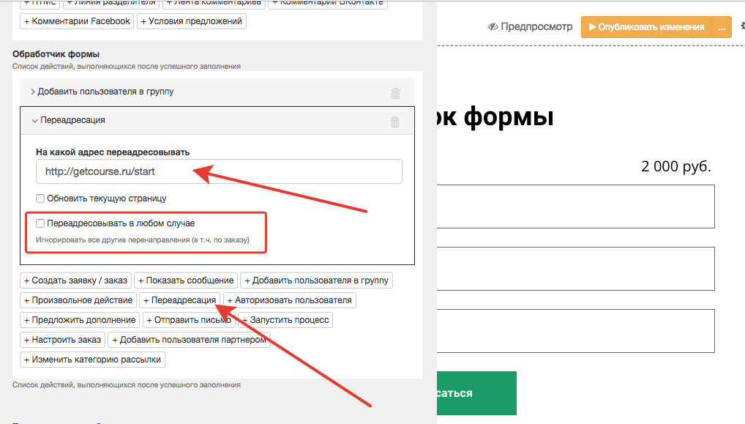Expand the 'Добавить пользователя в группу' action
This screenshot has height=424, width=745.
coord(102,92)
